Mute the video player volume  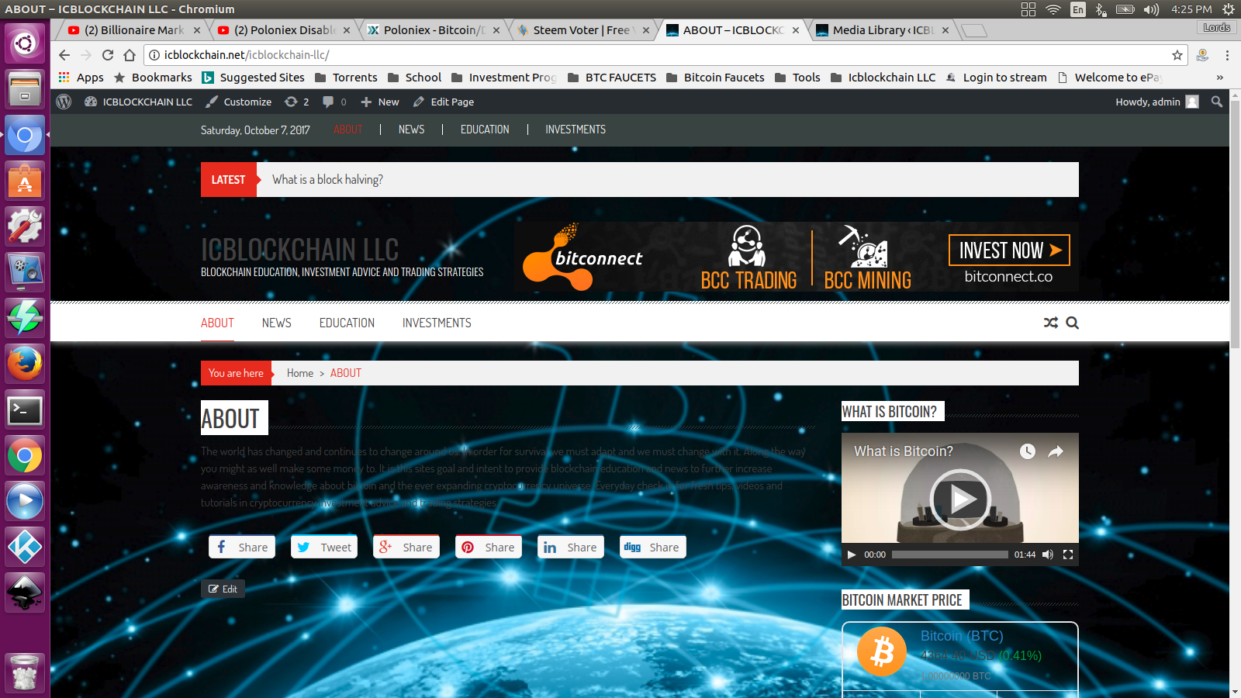point(1048,555)
